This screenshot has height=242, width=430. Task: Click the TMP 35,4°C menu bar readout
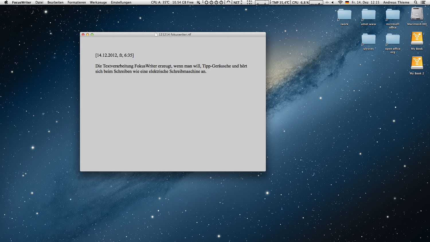pos(281,2)
